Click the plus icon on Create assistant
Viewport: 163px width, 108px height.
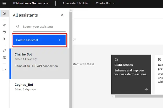click(x=60, y=40)
